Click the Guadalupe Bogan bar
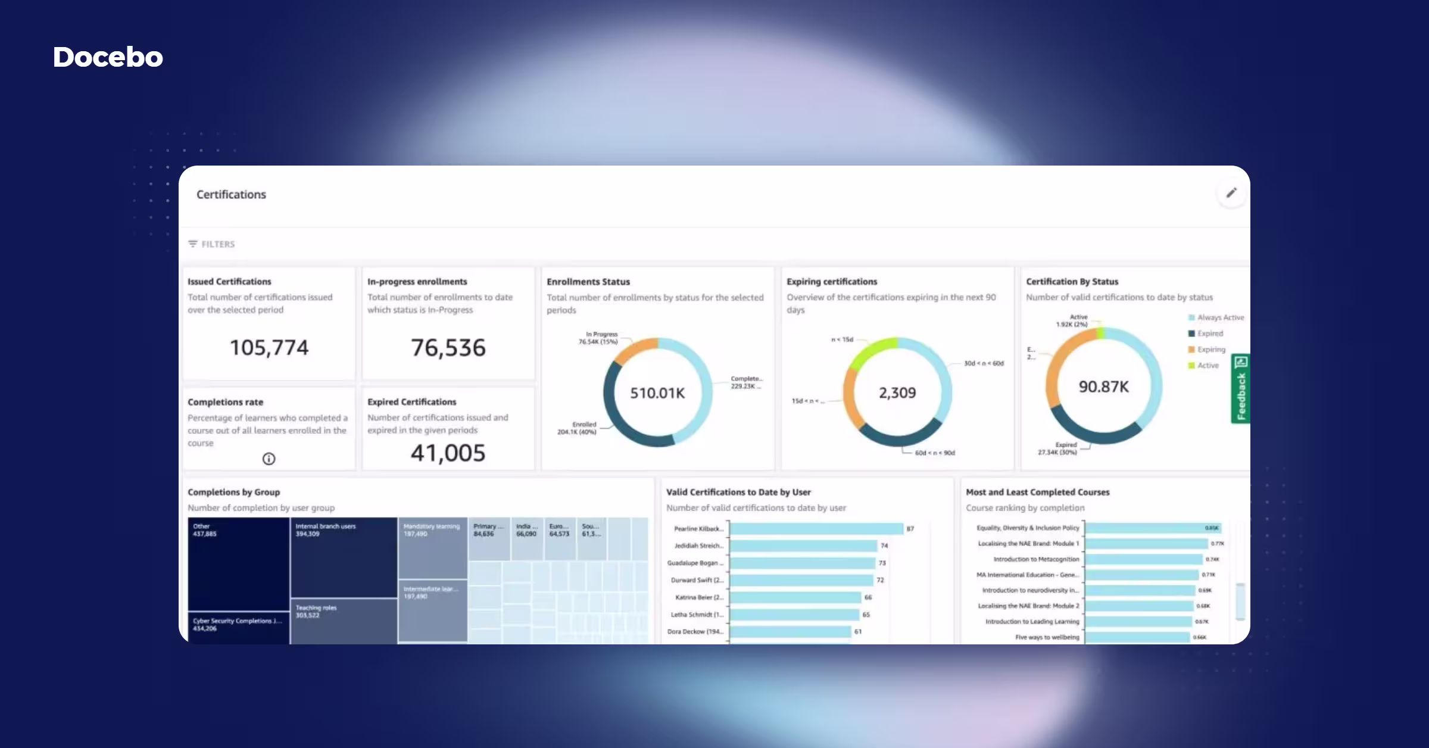This screenshot has height=748, width=1429. click(x=803, y=563)
